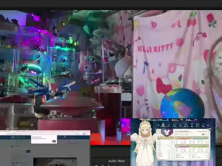Click the dark button beside the dropdown

(x=28, y=151)
